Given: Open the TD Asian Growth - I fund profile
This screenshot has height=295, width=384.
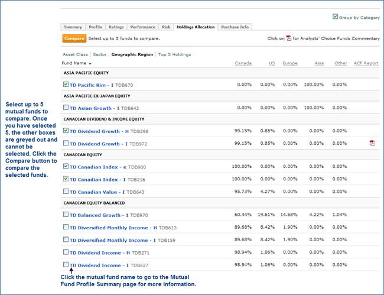Looking at the screenshot, I should pyautogui.click(x=95, y=108).
